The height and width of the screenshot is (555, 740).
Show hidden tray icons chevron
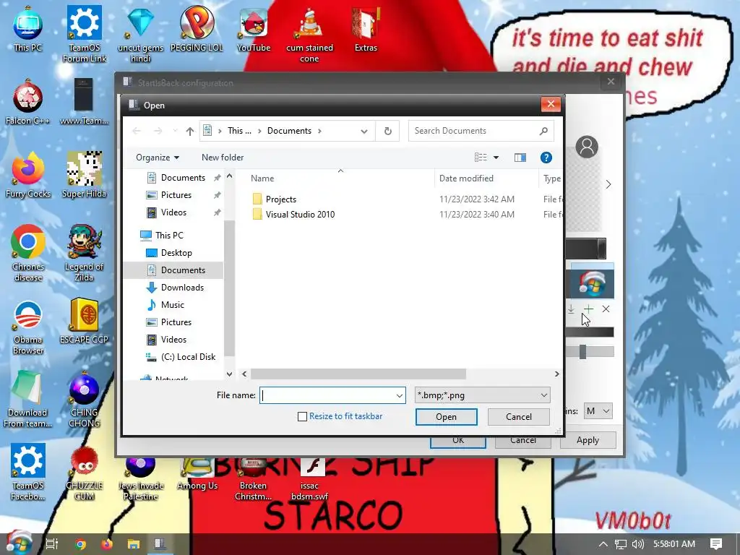tap(603, 544)
